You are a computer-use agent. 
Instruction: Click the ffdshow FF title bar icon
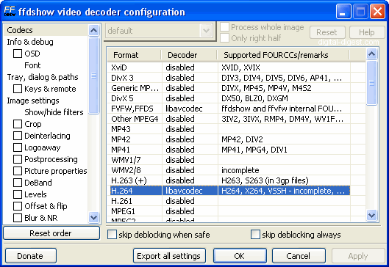tap(10, 12)
